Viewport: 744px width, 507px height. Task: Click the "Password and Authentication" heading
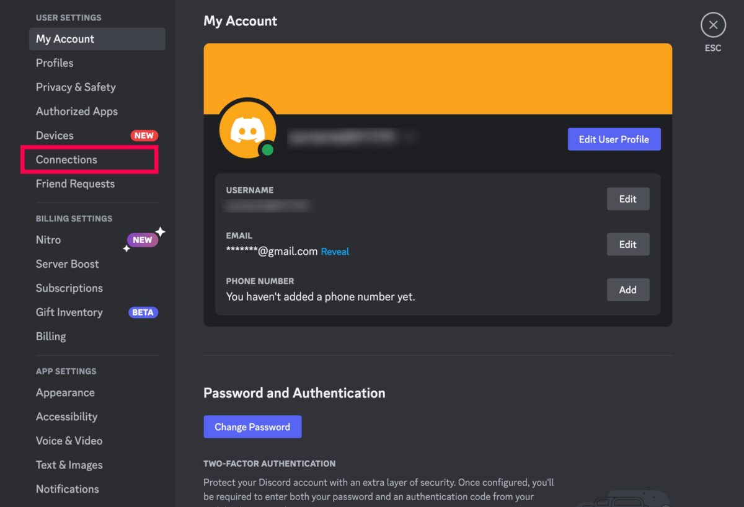pyautogui.click(x=294, y=393)
